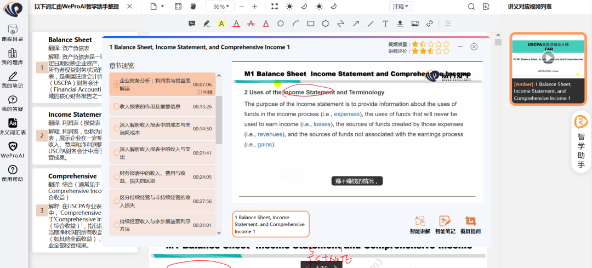Click the page layout document icon
The width and height of the screenshot is (592, 268).
tap(153, 7)
